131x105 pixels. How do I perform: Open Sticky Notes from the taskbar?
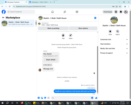(x=37, y=103)
